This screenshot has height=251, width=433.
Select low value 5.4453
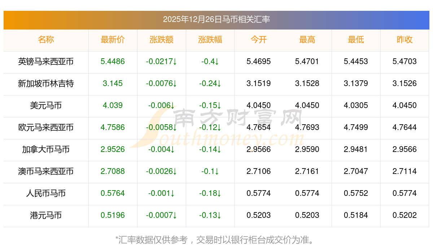click(356, 62)
